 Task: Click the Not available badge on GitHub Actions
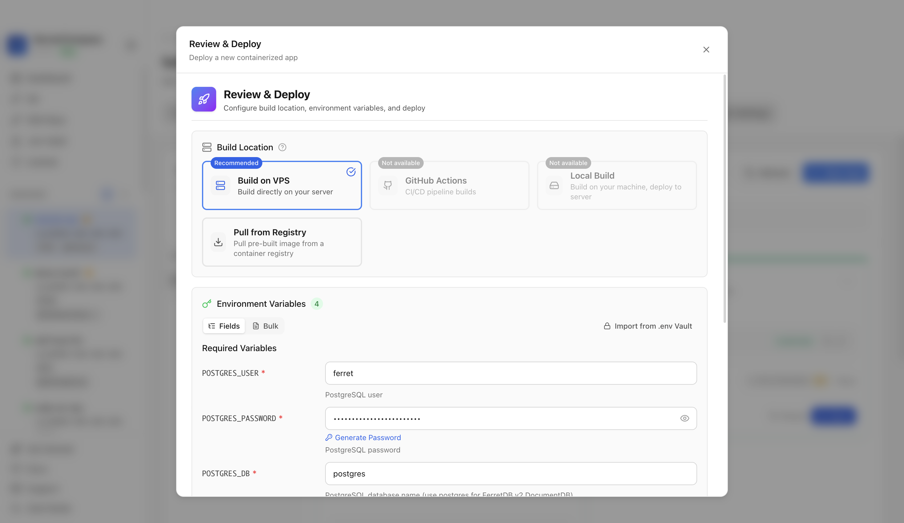tap(401, 163)
